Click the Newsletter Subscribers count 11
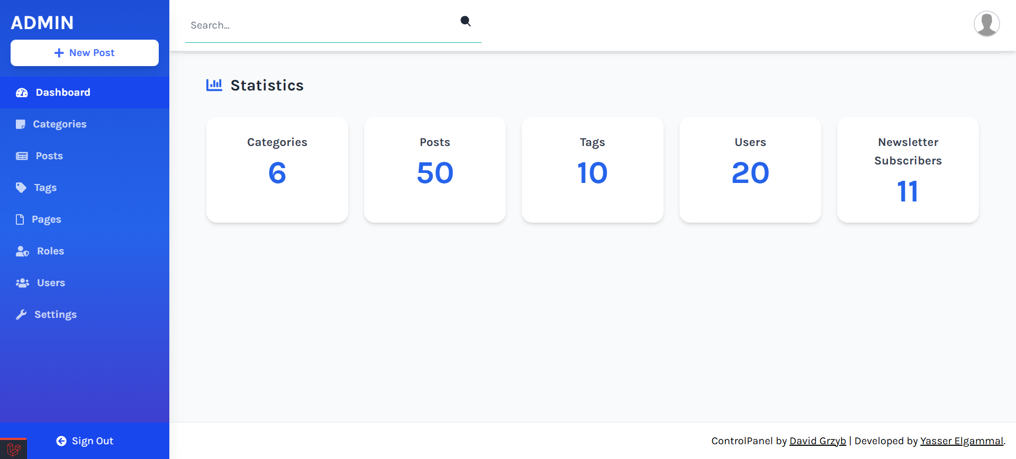This screenshot has width=1016, height=459. 908,191
